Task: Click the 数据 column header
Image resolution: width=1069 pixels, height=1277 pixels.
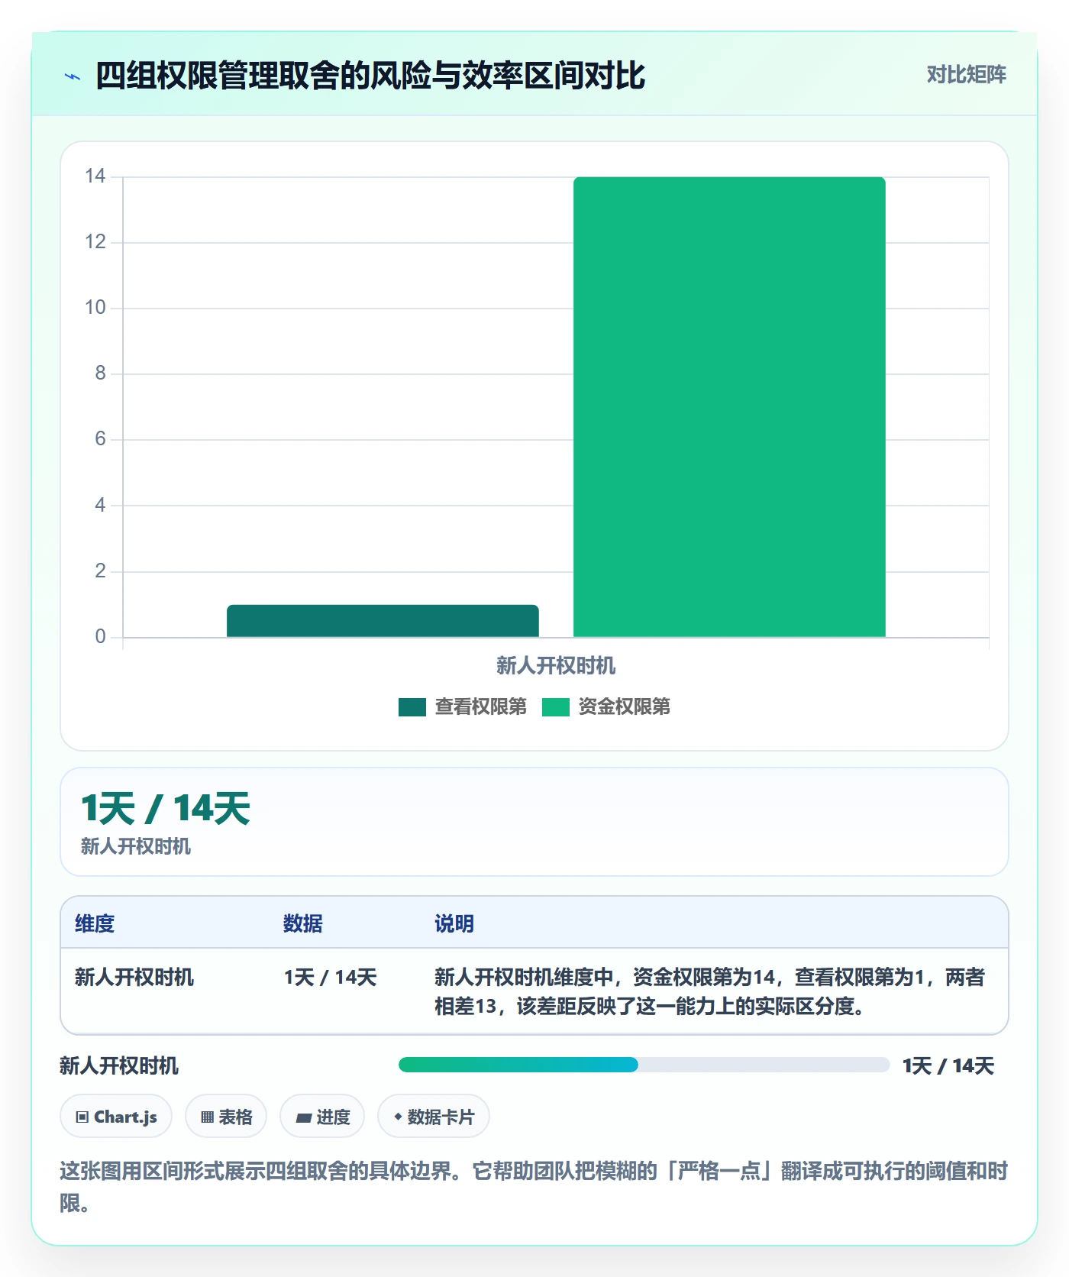Action: pyautogui.click(x=303, y=924)
